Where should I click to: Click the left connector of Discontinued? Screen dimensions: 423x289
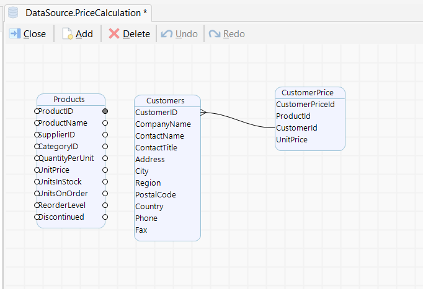37,217
